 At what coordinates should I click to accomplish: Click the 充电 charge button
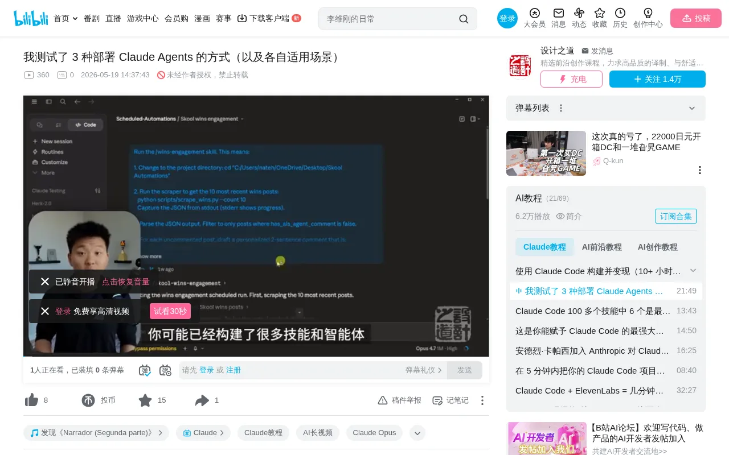coord(571,79)
